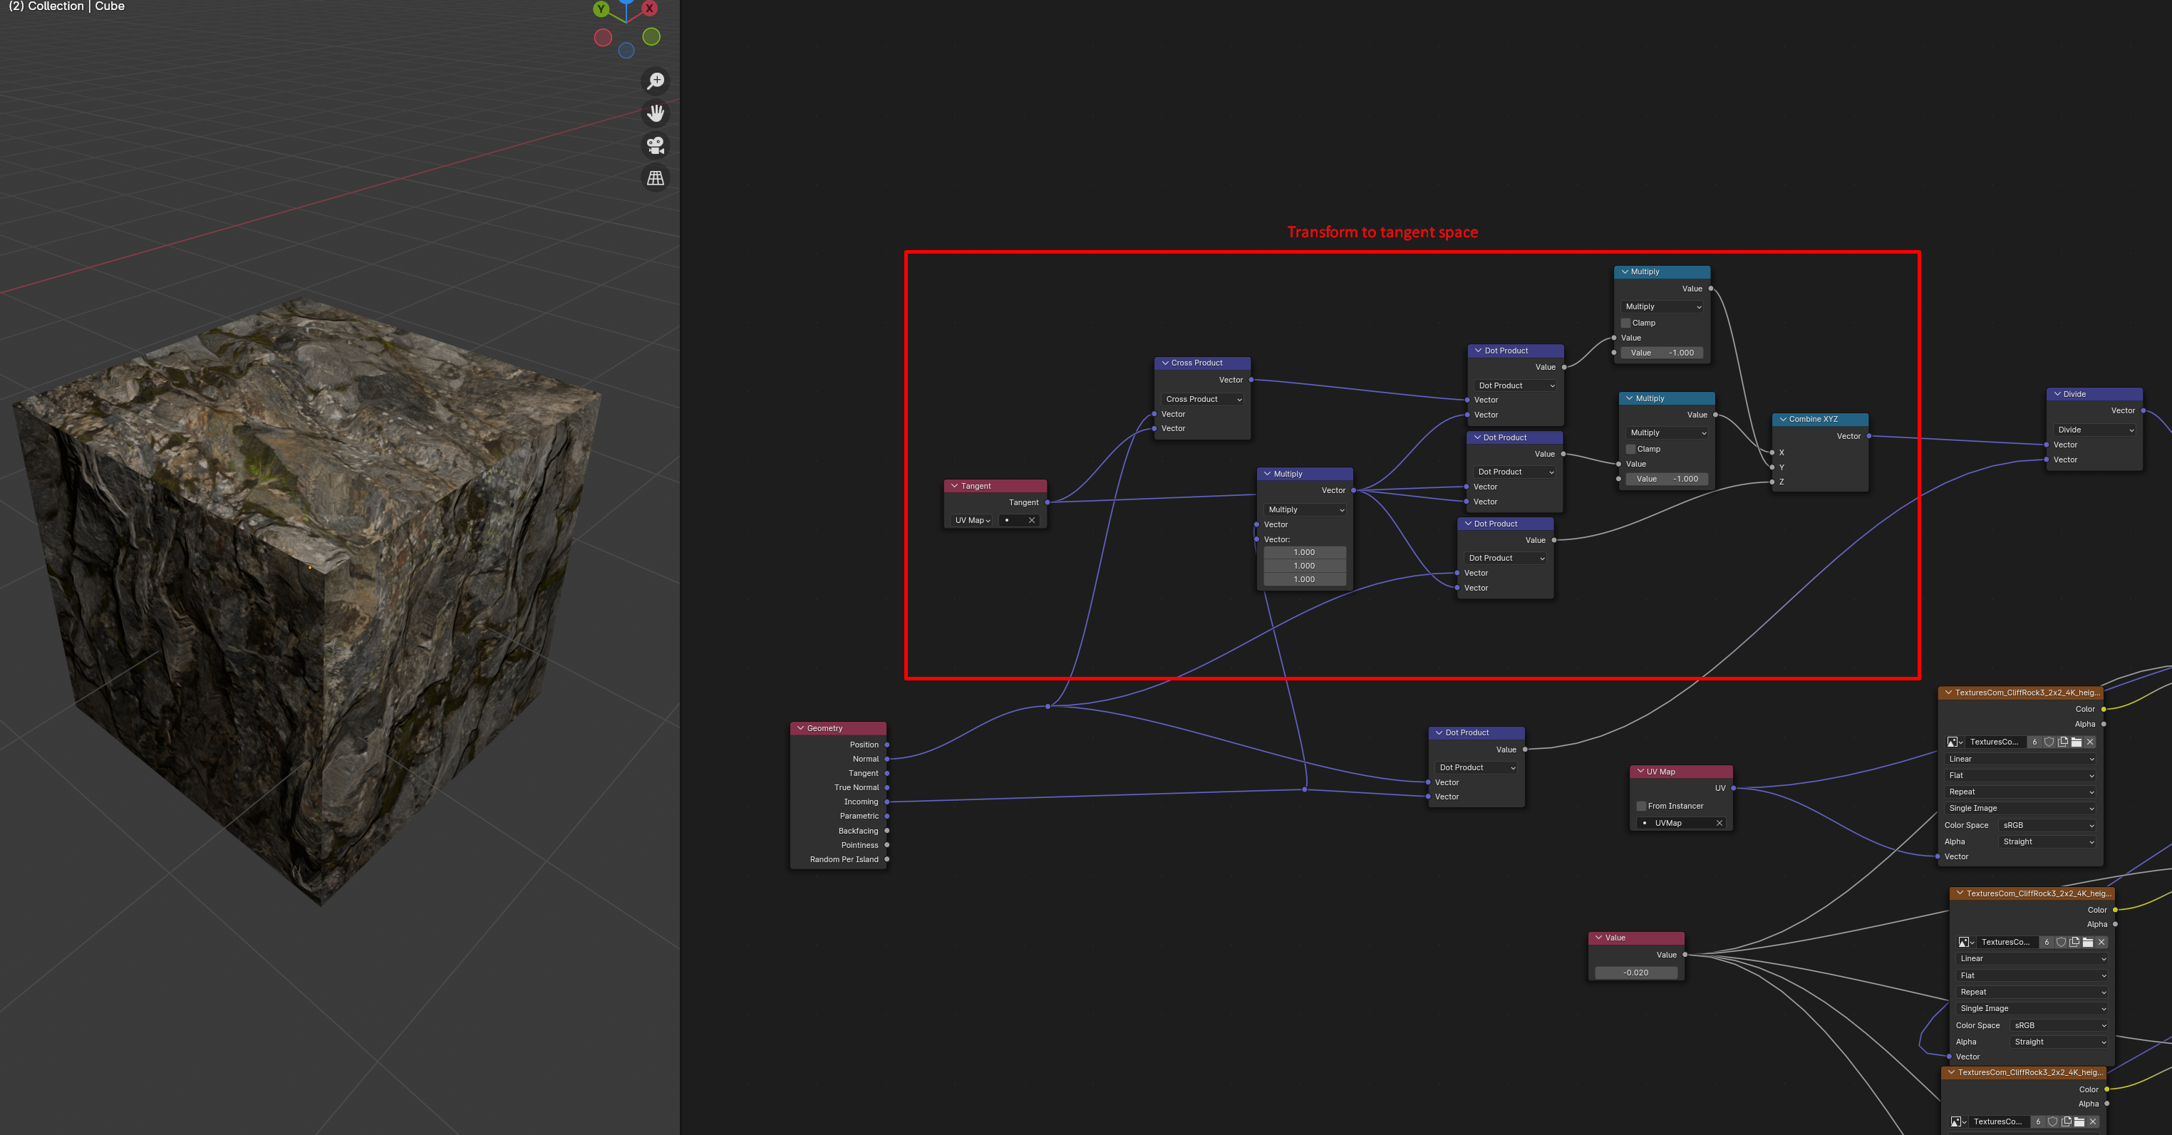Click the zoom magnifier icon in the viewport
2172x1135 pixels.
tap(655, 81)
